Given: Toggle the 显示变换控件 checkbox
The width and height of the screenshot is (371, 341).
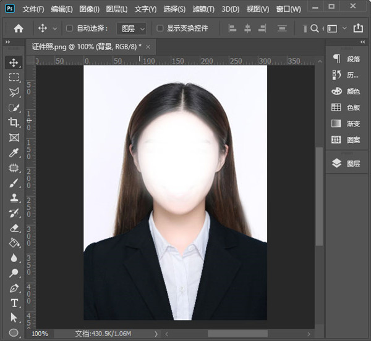Looking at the screenshot, I should click(160, 28).
